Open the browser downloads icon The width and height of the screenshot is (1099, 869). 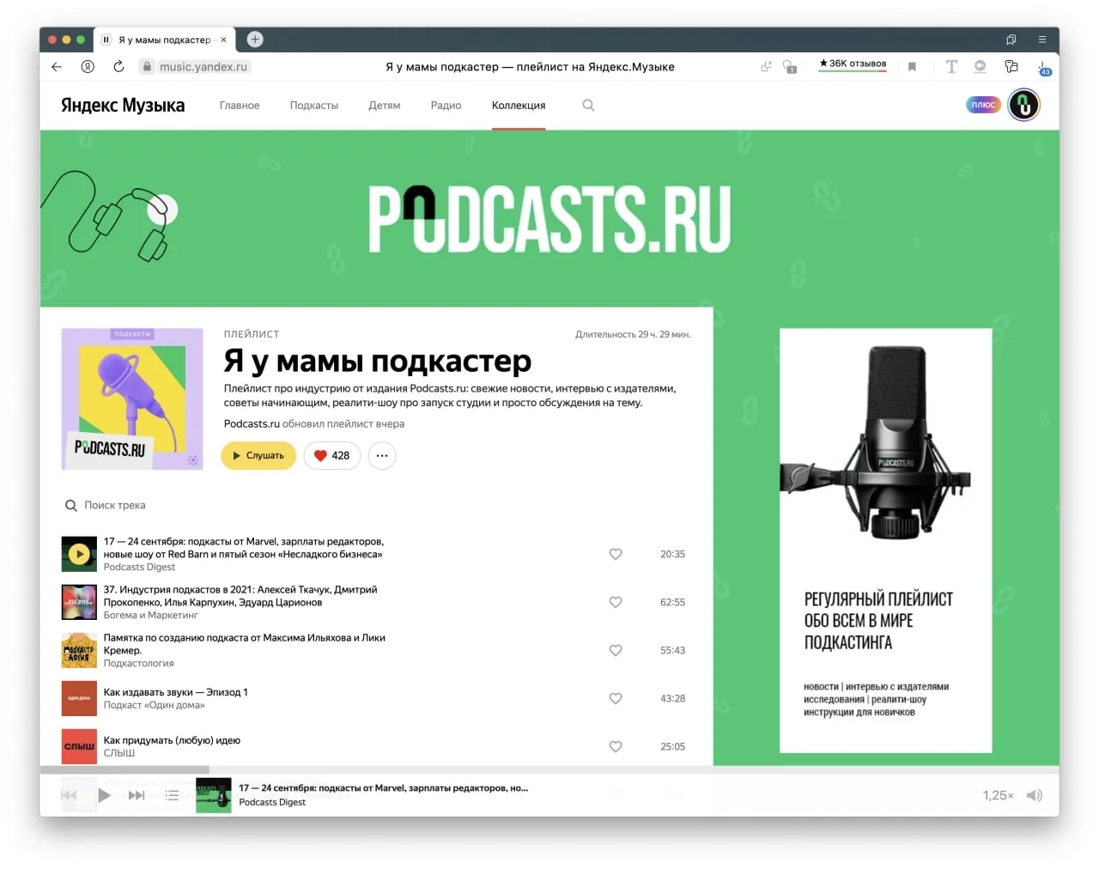[1042, 68]
